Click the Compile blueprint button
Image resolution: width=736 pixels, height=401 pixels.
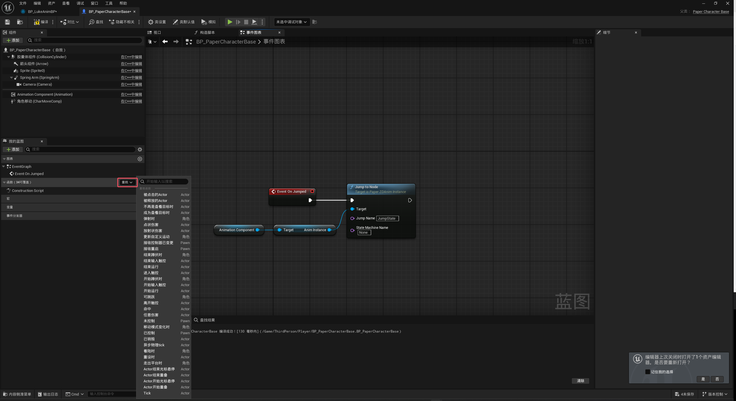pos(41,22)
